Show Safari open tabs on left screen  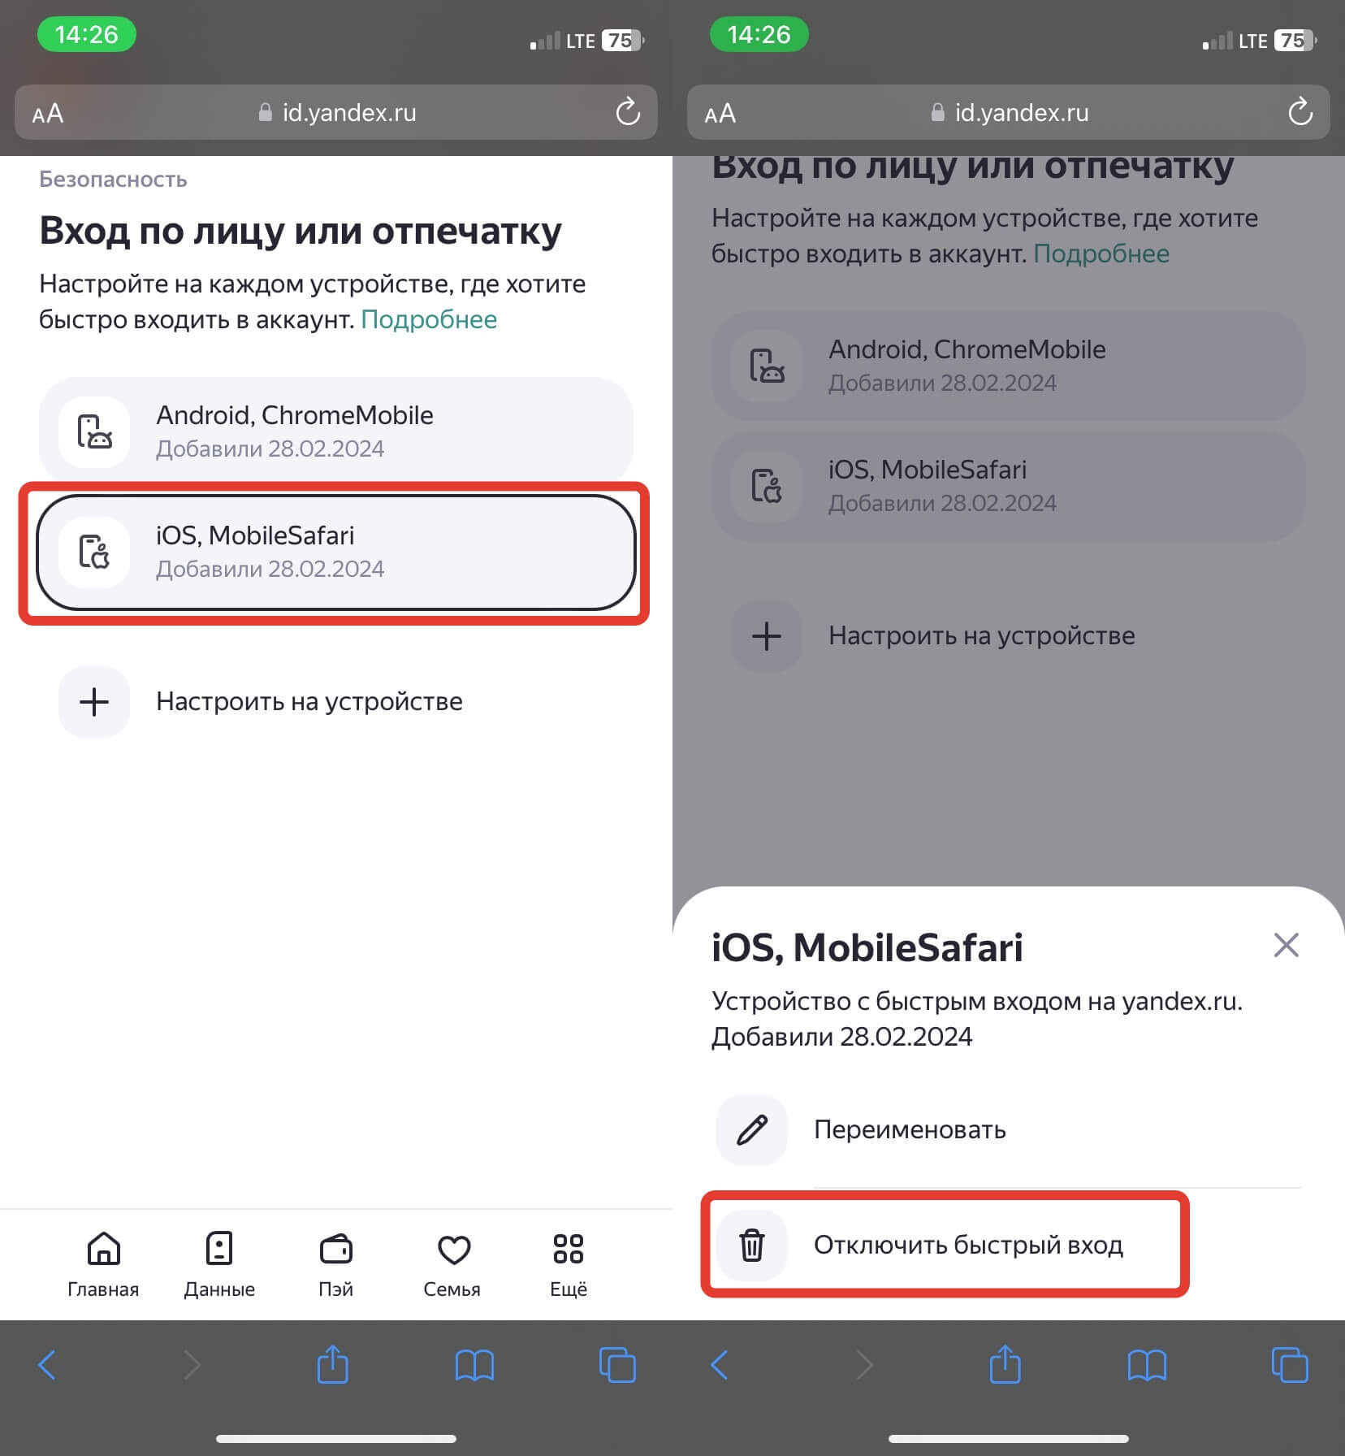click(x=617, y=1364)
